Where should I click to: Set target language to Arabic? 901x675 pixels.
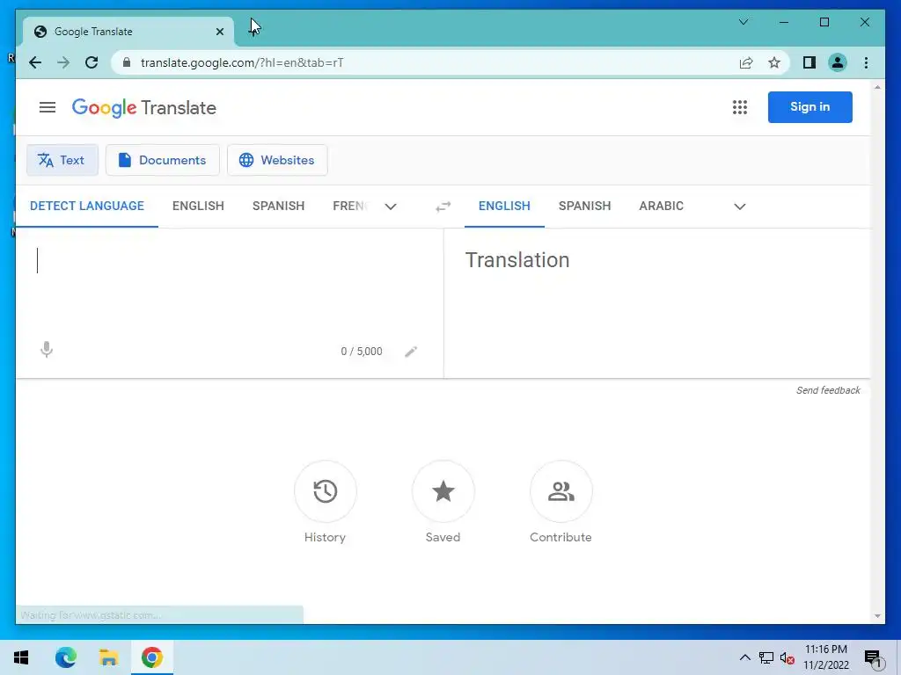click(661, 206)
